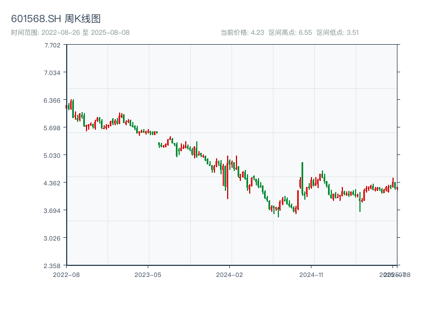The height and width of the screenshot is (331, 441).
Task: Click the 2024-11 x-axis date label
Action: 311,274
